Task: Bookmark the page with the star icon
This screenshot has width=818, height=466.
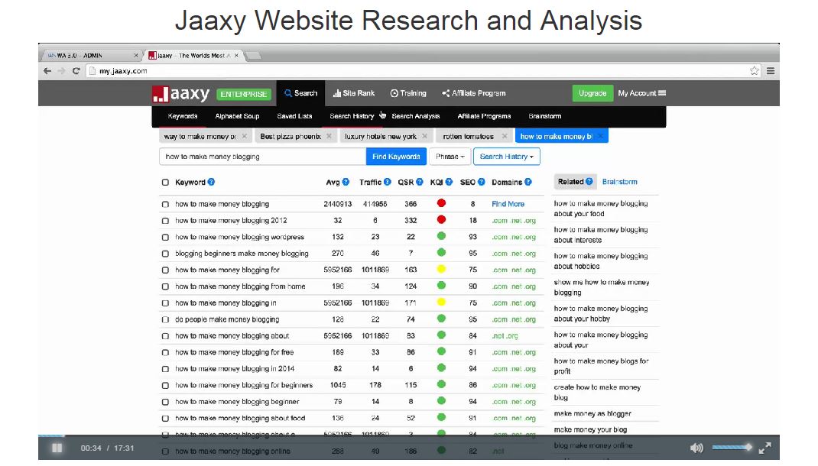Action: click(x=755, y=71)
